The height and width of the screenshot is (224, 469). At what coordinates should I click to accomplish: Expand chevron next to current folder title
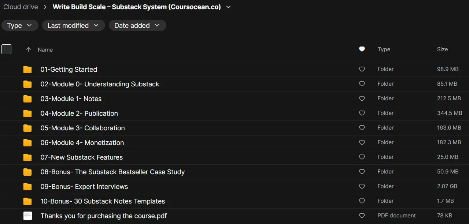pyautogui.click(x=228, y=7)
